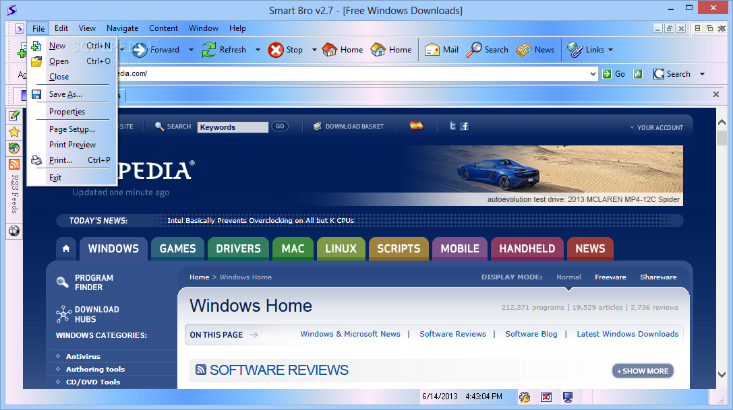Open the notes pencil icon in sidebar

pos(14,115)
